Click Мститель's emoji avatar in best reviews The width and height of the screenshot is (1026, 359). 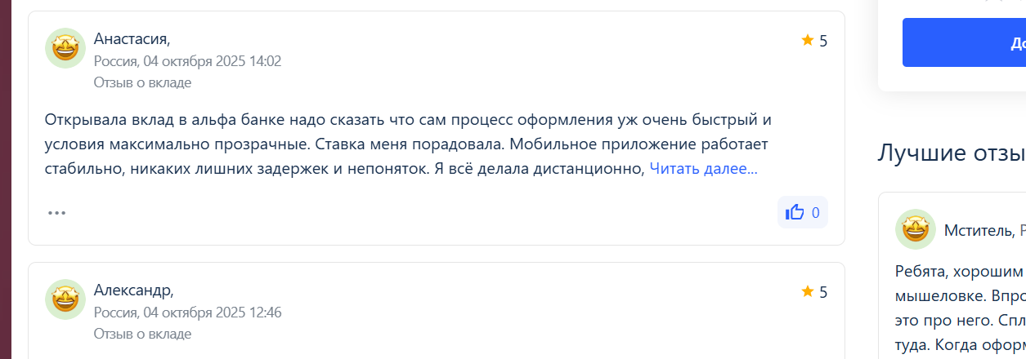(x=916, y=229)
